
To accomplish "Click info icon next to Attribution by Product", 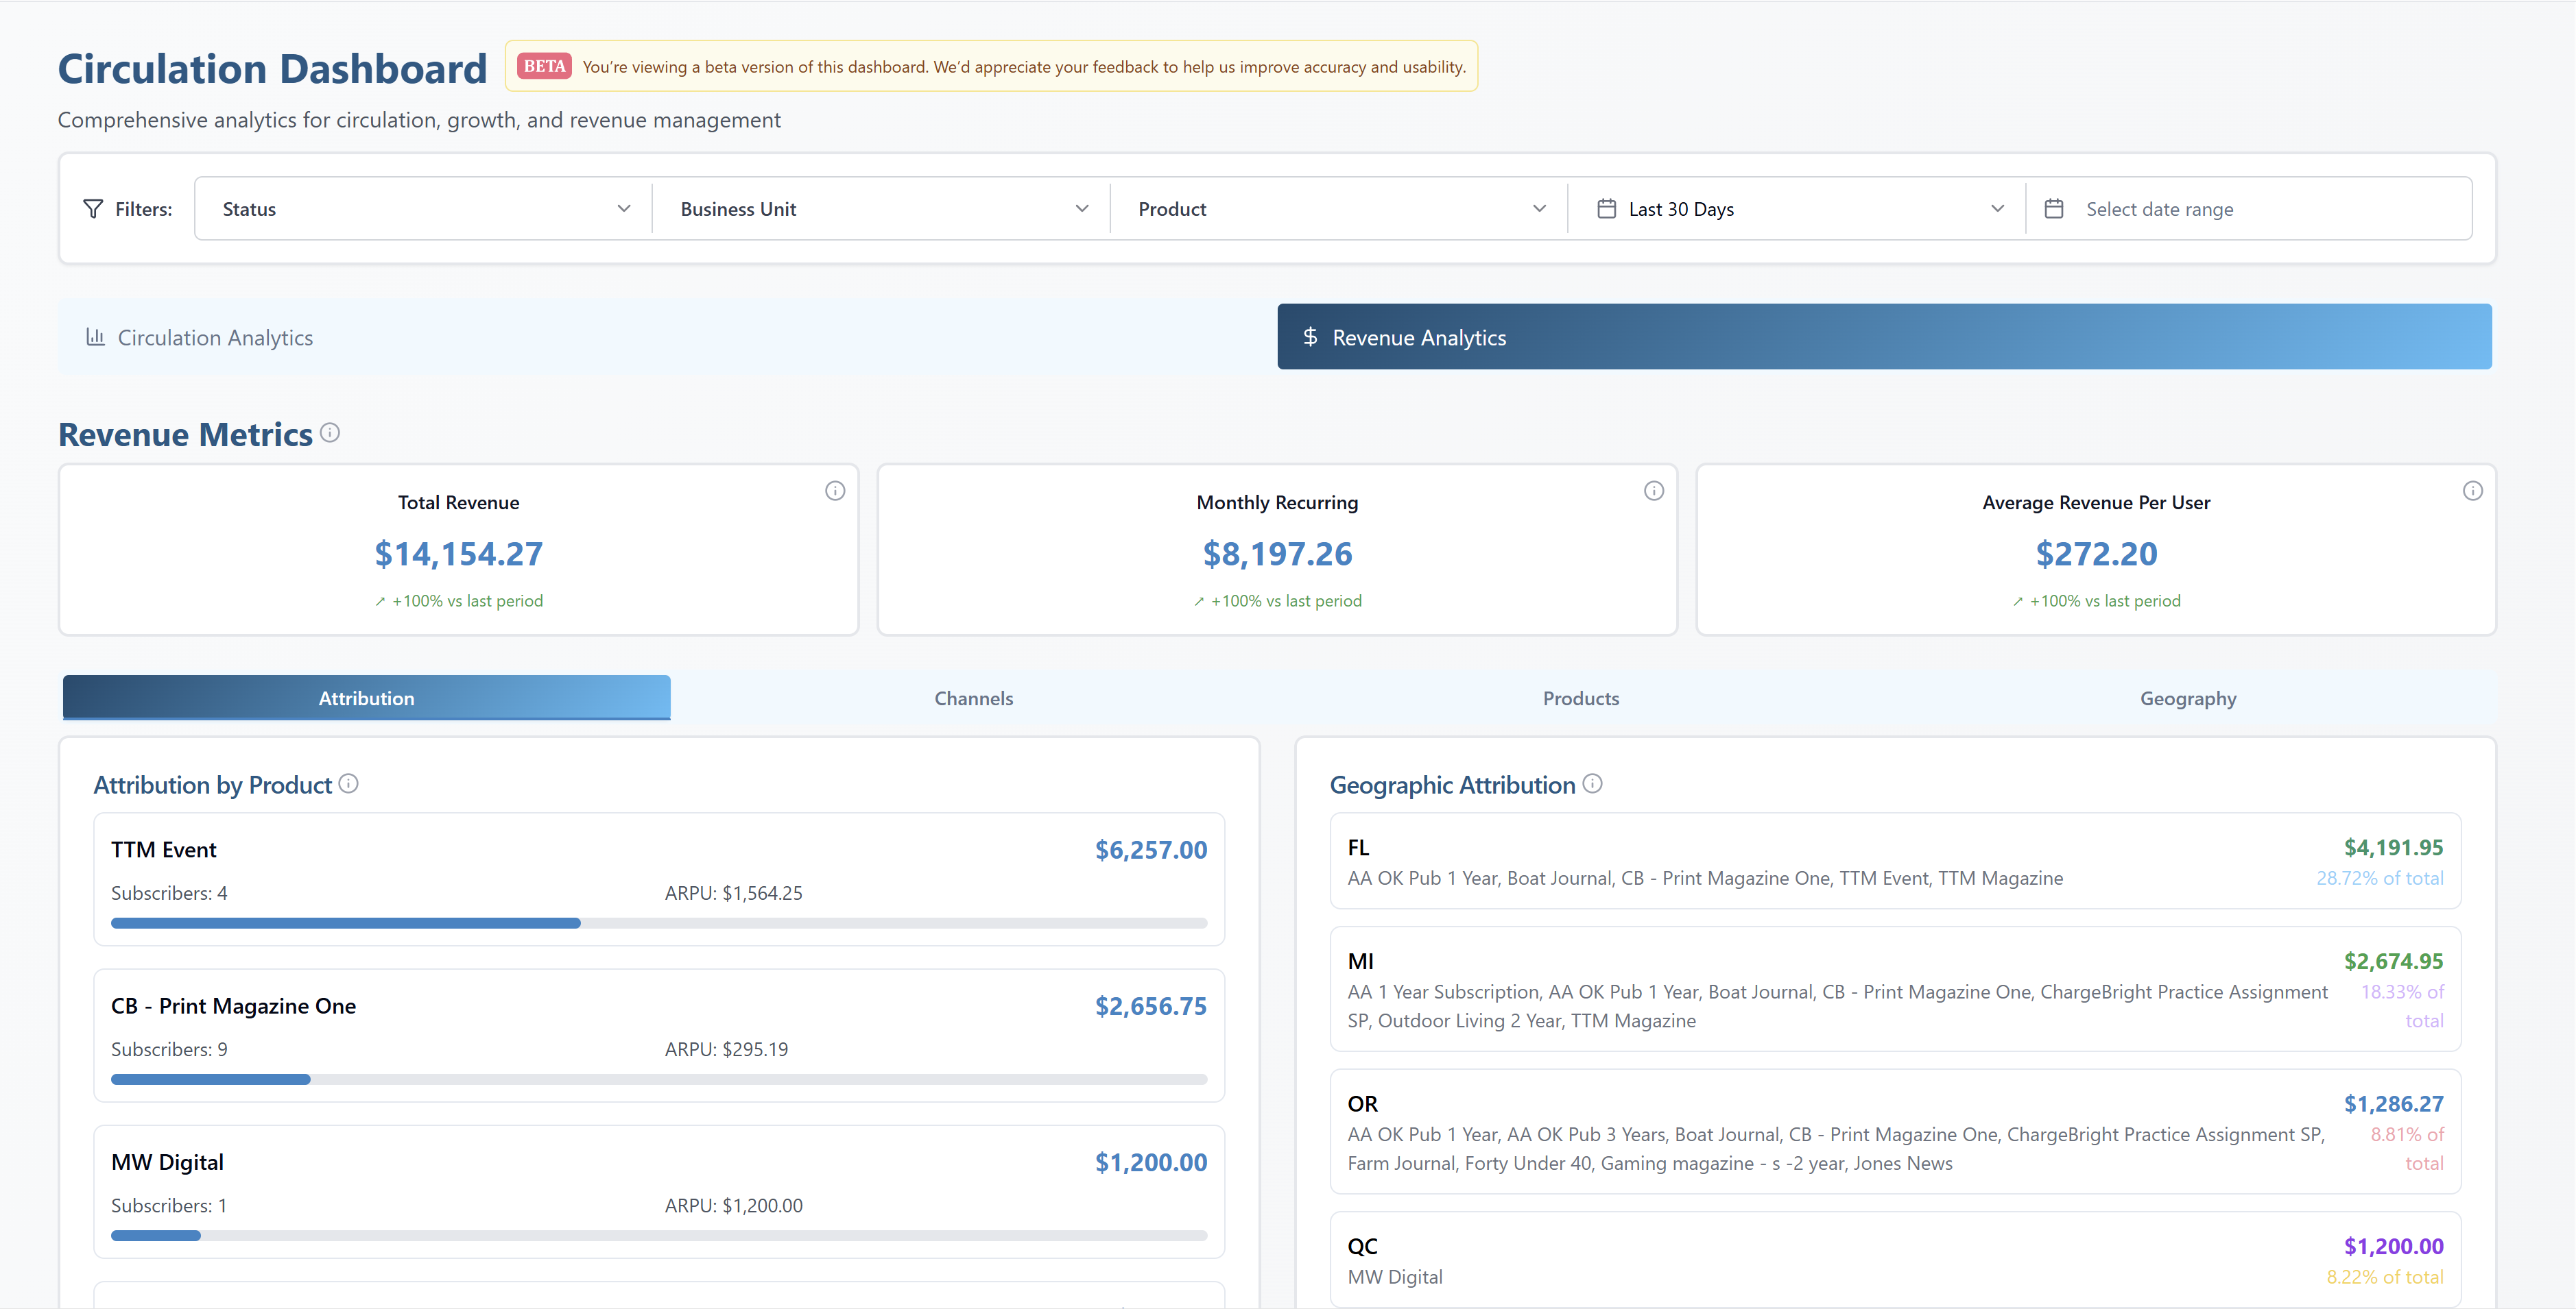I will click(x=348, y=783).
